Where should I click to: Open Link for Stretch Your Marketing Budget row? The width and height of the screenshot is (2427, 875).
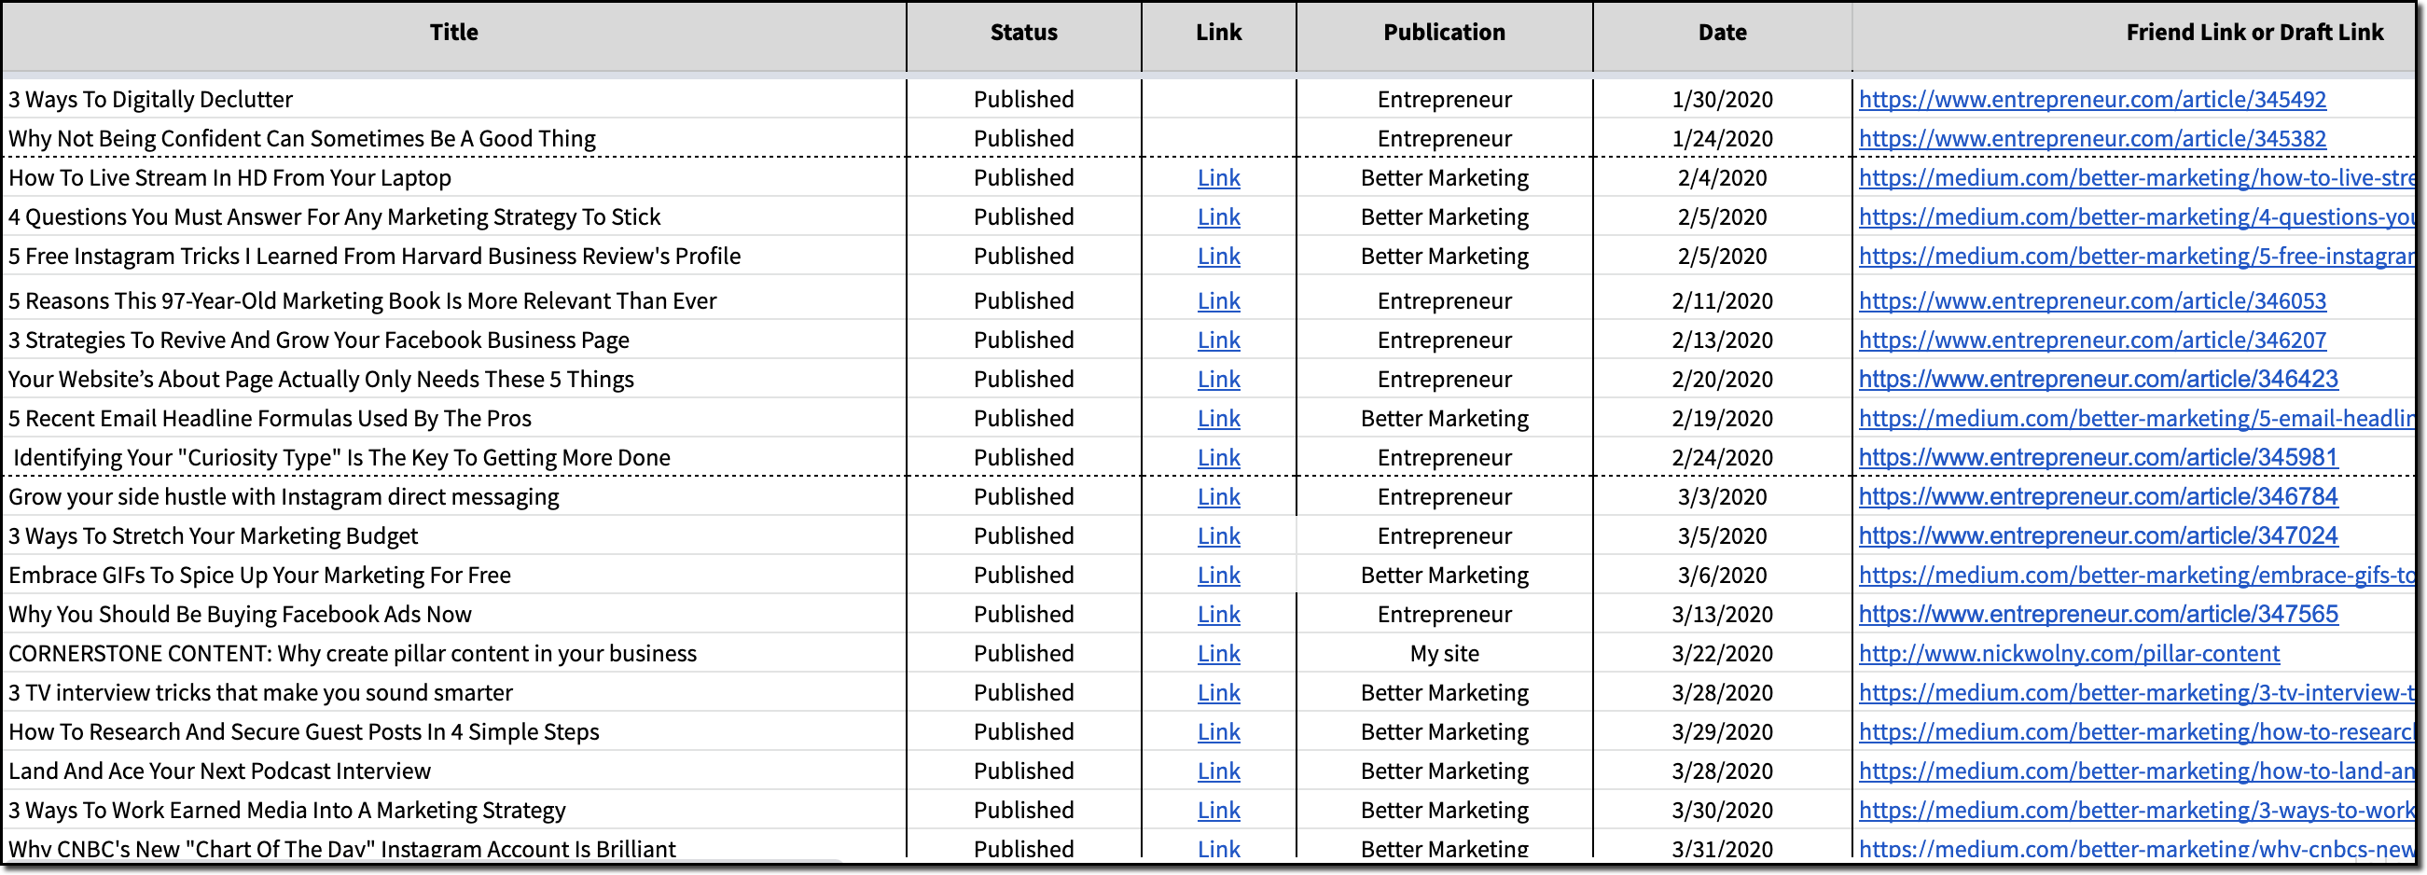tap(1218, 537)
